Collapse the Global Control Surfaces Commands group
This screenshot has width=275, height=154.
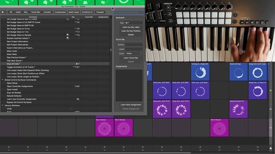point(3,80)
